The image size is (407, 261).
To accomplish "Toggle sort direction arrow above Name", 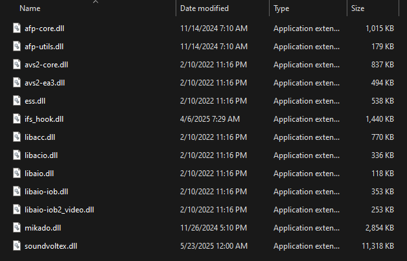I will (x=96, y=3).
